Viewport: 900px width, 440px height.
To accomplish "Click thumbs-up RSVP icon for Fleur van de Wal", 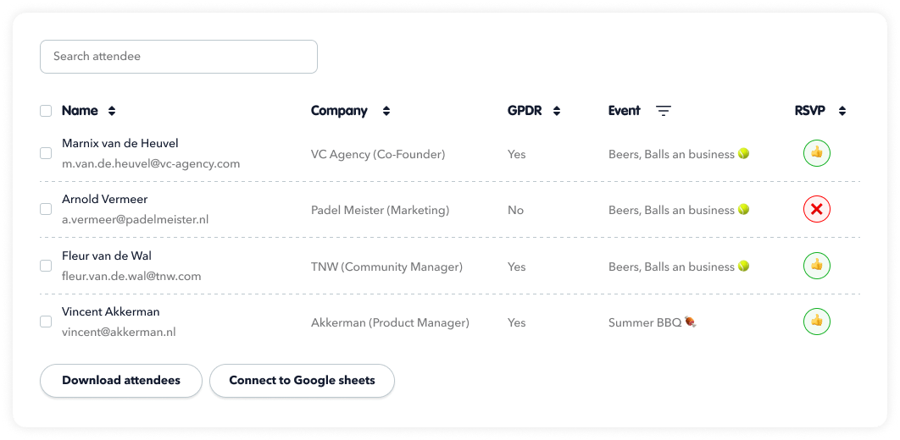I will coord(816,266).
